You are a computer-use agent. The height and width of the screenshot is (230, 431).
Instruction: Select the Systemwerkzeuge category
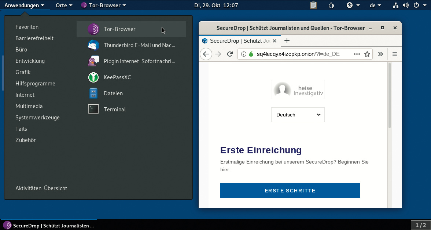pyautogui.click(x=37, y=118)
